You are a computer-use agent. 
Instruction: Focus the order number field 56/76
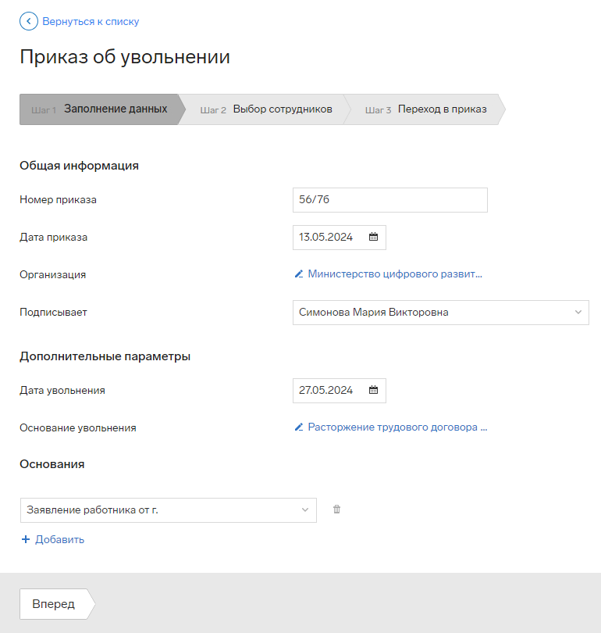(x=390, y=200)
